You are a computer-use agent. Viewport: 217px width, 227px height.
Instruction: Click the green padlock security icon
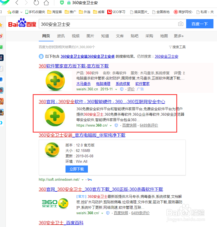point(69,3)
